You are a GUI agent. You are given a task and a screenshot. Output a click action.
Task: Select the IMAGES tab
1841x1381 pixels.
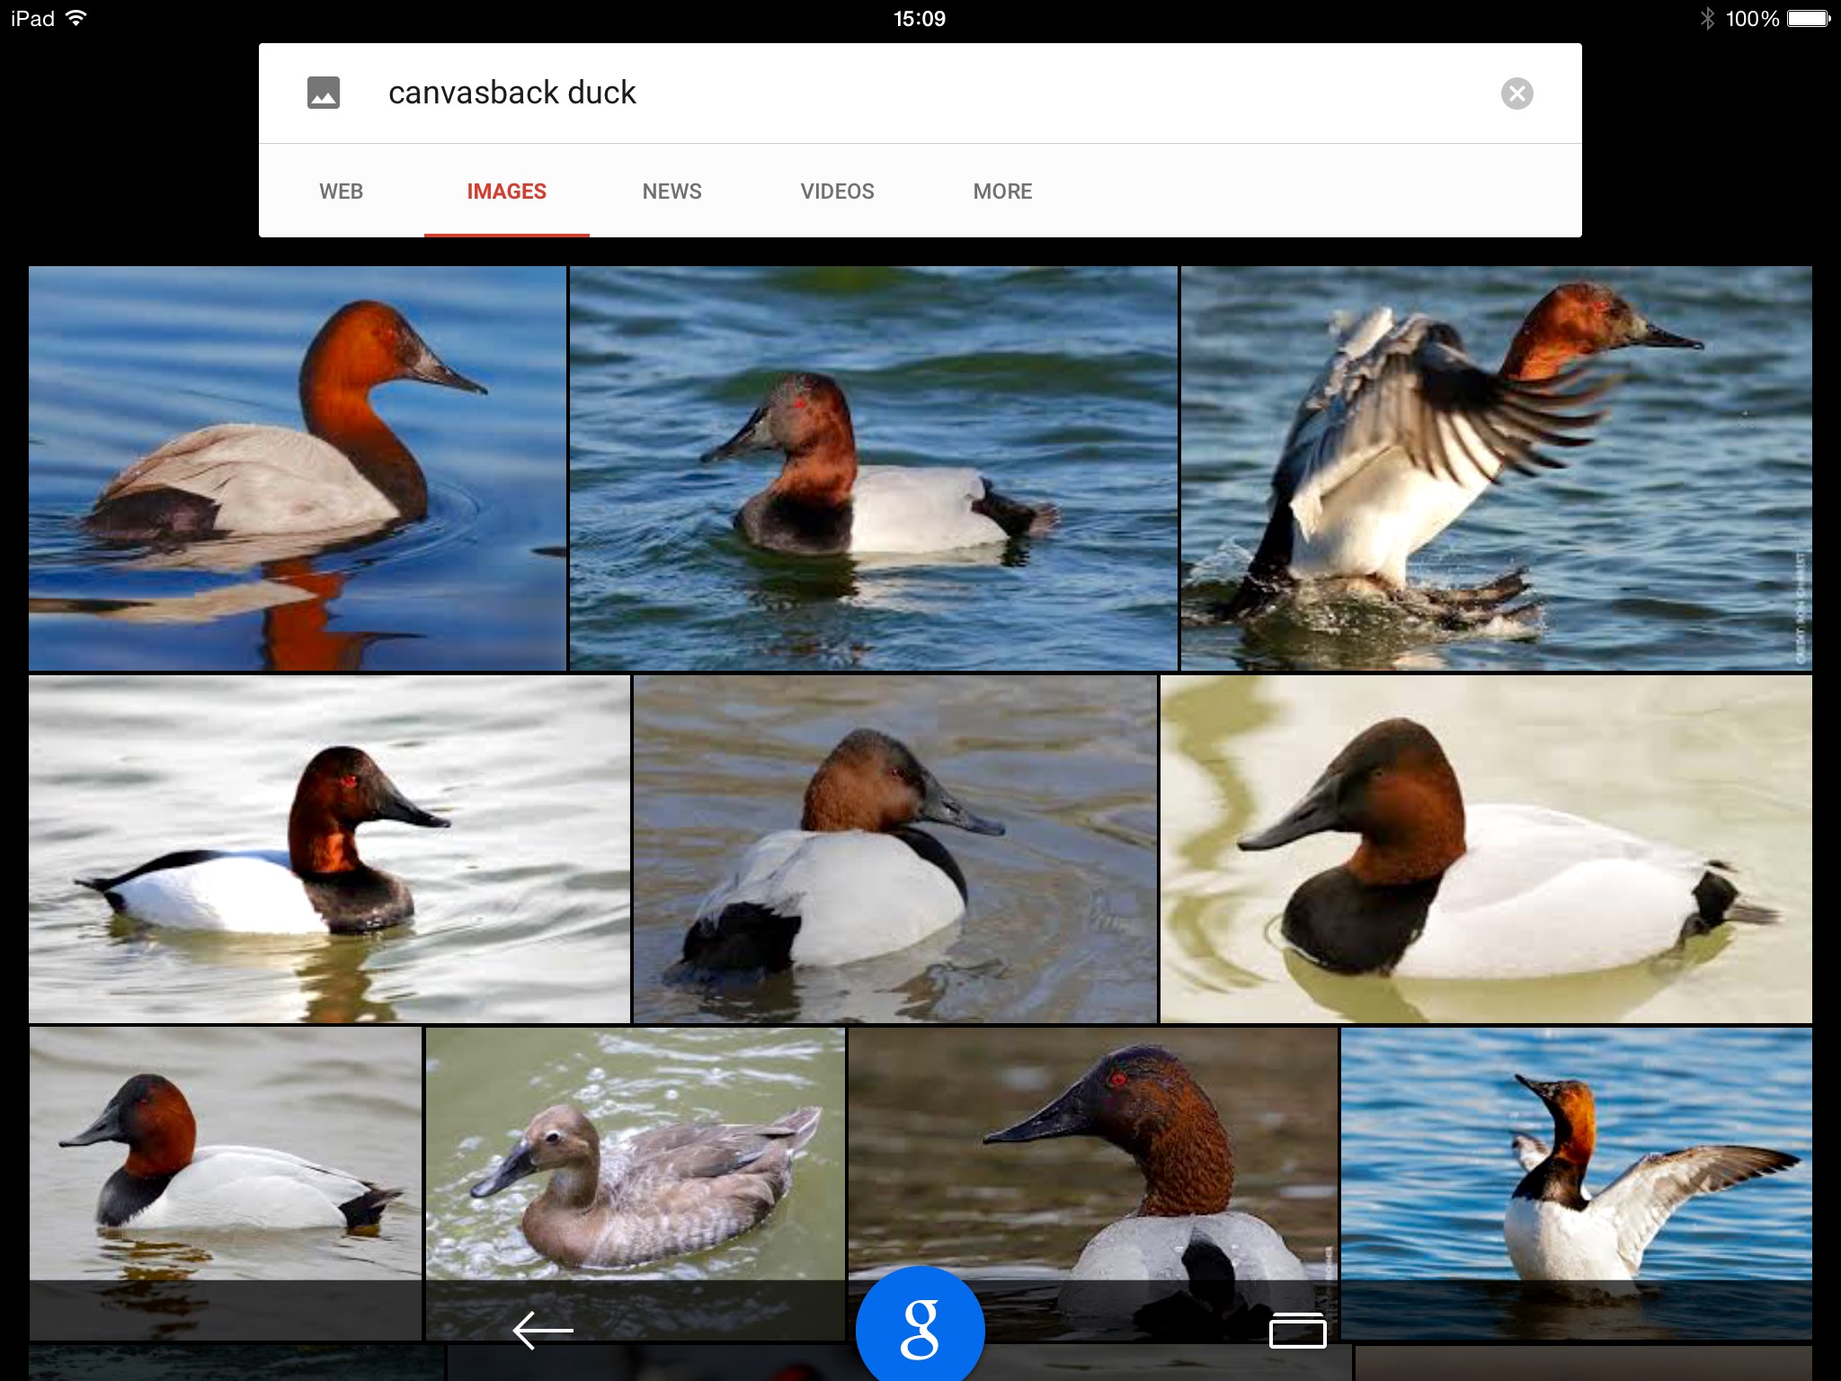point(506,192)
